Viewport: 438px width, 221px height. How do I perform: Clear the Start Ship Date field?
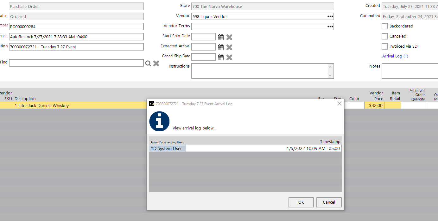tap(229, 37)
